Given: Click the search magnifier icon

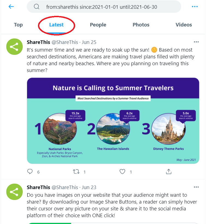Looking at the screenshot, I should [x=36, y=6].
